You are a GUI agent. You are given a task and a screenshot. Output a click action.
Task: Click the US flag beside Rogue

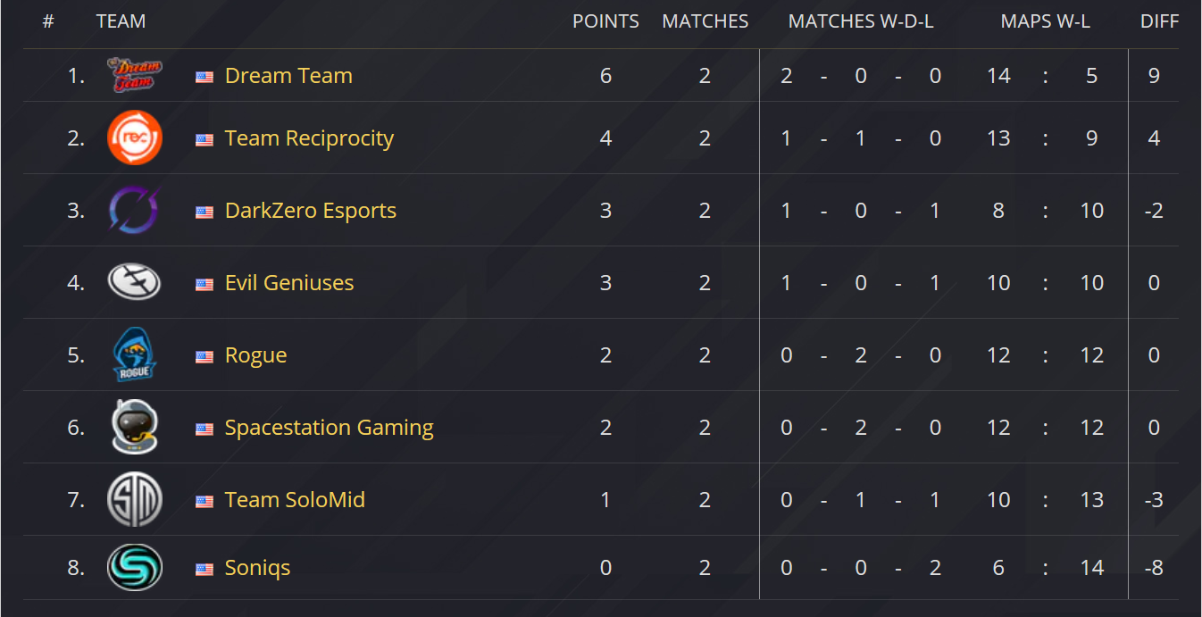coord(205,356)
